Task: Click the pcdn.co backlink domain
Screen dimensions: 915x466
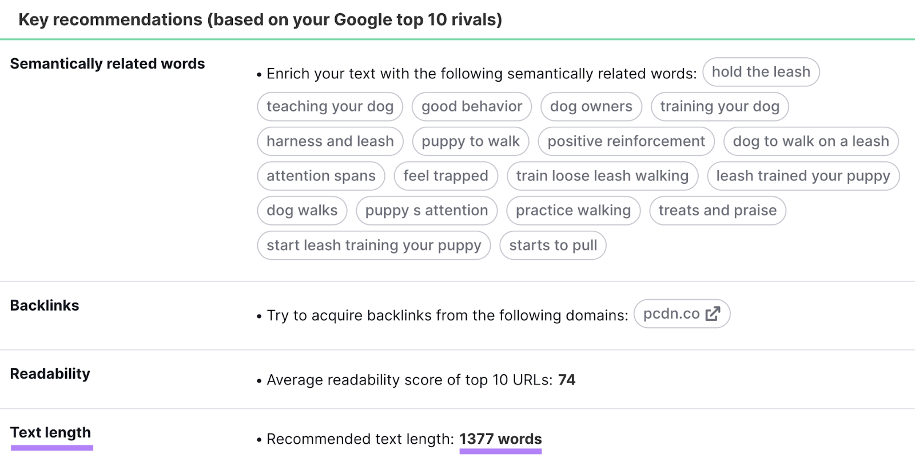Action: (671, 314)
